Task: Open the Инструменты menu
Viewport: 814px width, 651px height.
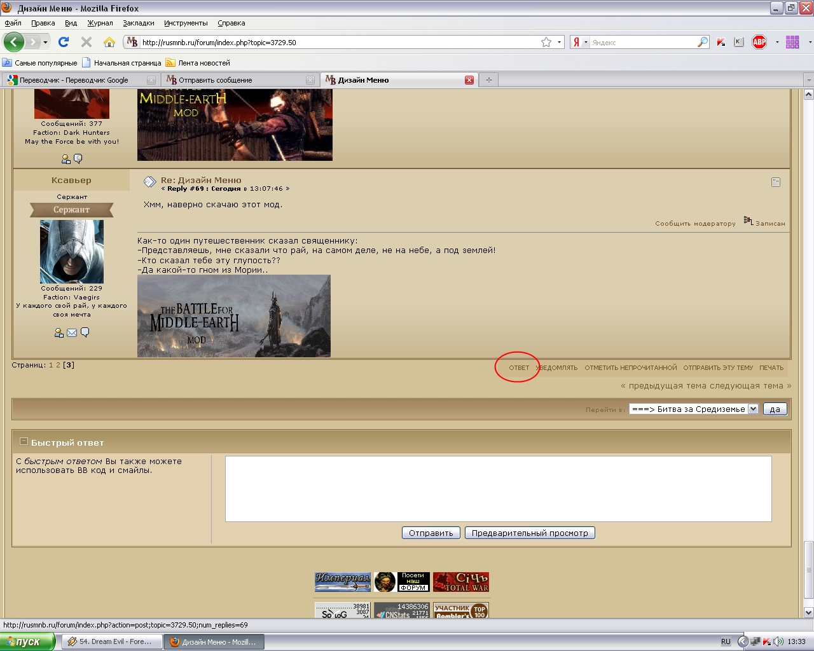Action: tap(186, 23)
